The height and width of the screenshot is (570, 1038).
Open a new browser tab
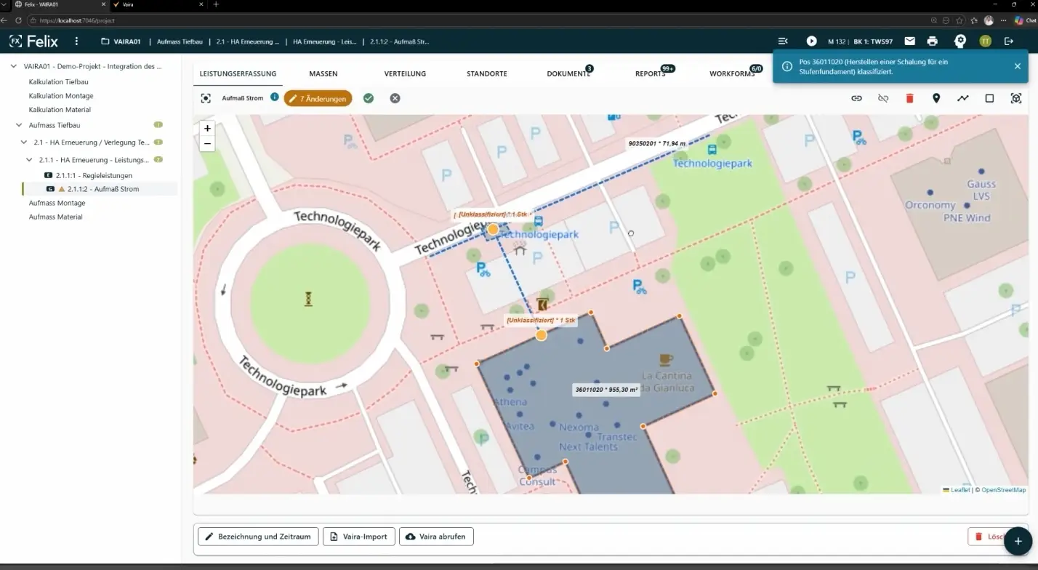pos(216,4)
